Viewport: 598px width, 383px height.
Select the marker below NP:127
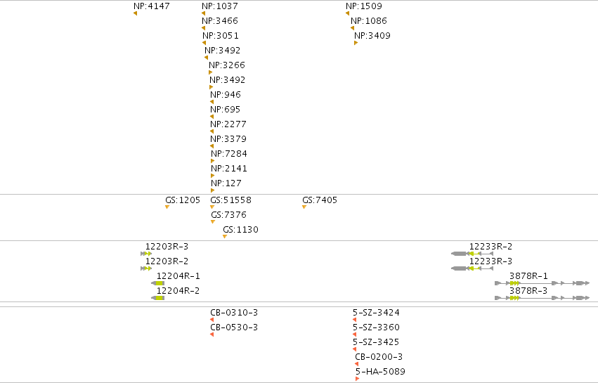click(x=213, y=190)
